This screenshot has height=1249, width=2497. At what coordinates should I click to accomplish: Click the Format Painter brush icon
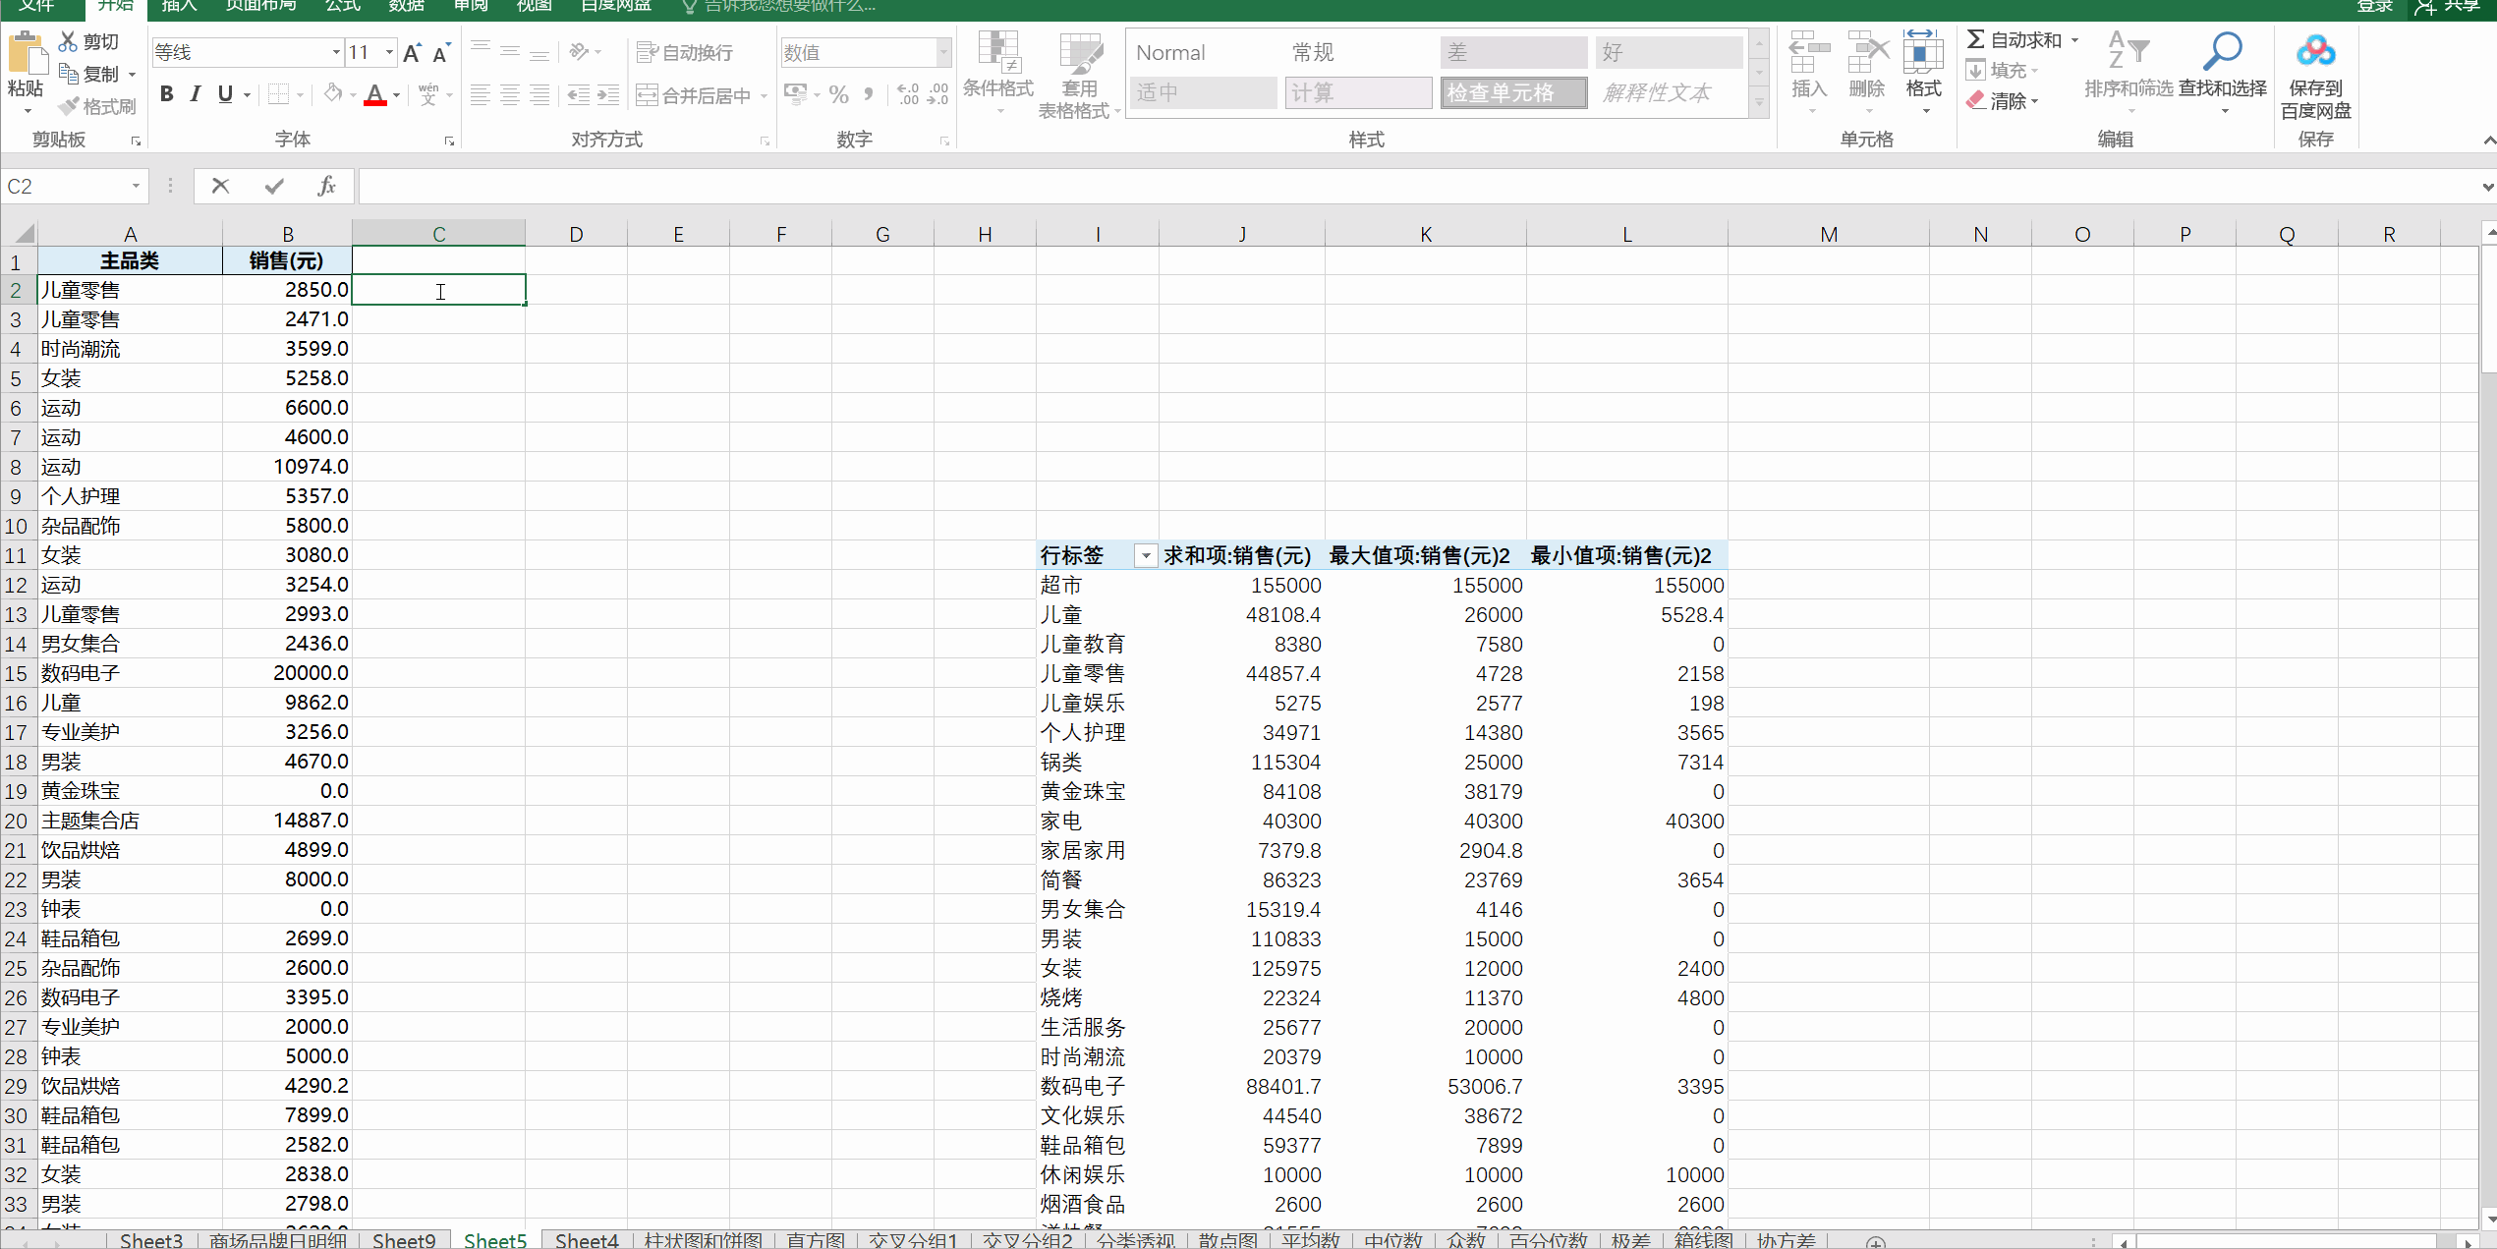tap(69, 106)
